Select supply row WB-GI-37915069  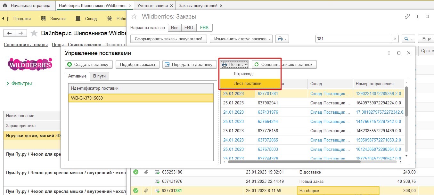141,98
